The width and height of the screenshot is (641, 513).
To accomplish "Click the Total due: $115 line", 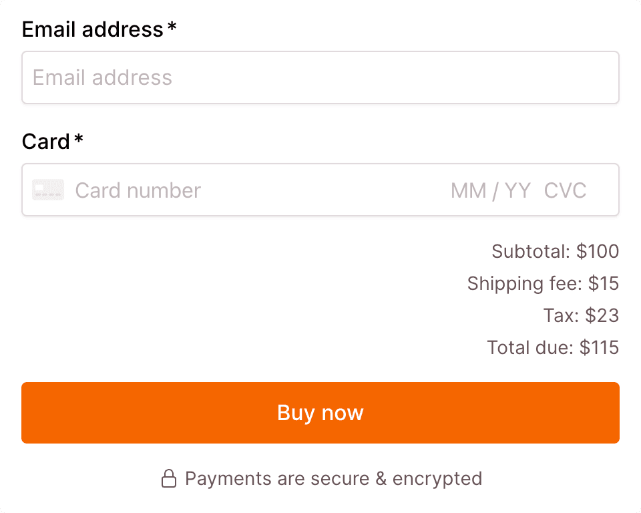I will [553, 347].
